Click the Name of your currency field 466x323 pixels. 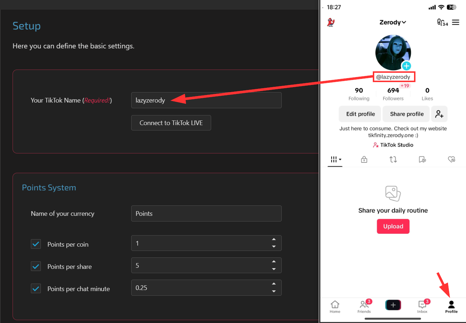tap(206, 213)
